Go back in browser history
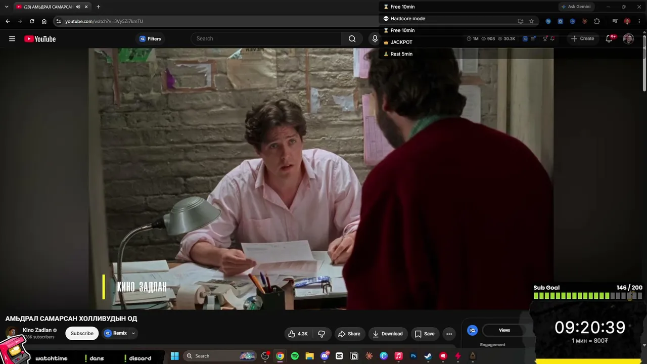This screenshot has width=647, height=364. [8, 21]
